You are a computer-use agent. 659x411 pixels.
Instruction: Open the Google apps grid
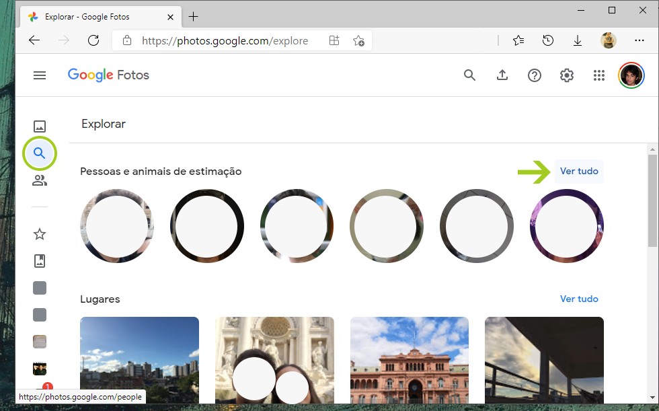point(598,75)
